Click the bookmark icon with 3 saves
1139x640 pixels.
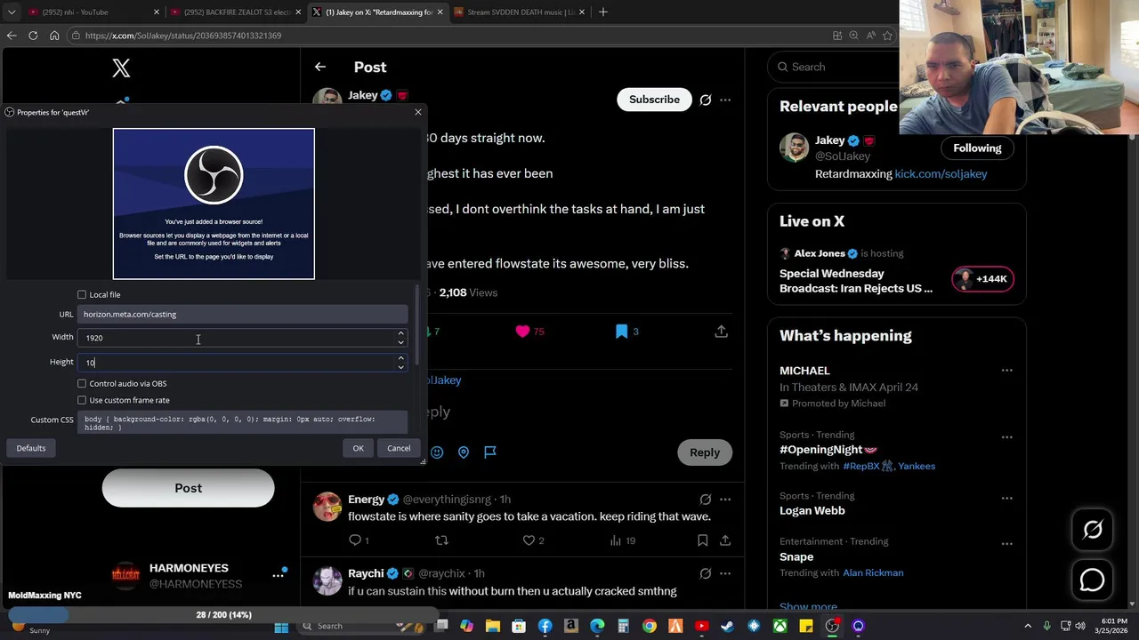(x=621, y=331)
